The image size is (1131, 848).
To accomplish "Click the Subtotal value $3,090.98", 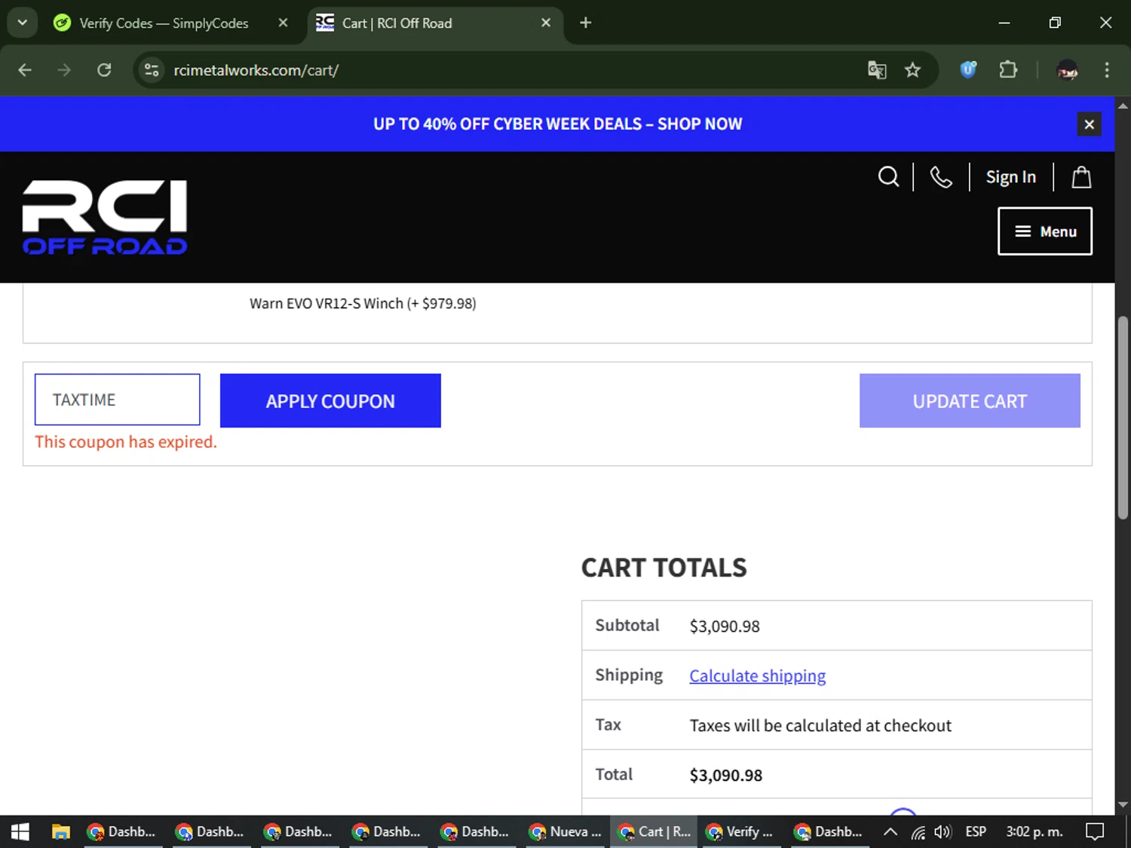I will point(725,626).
